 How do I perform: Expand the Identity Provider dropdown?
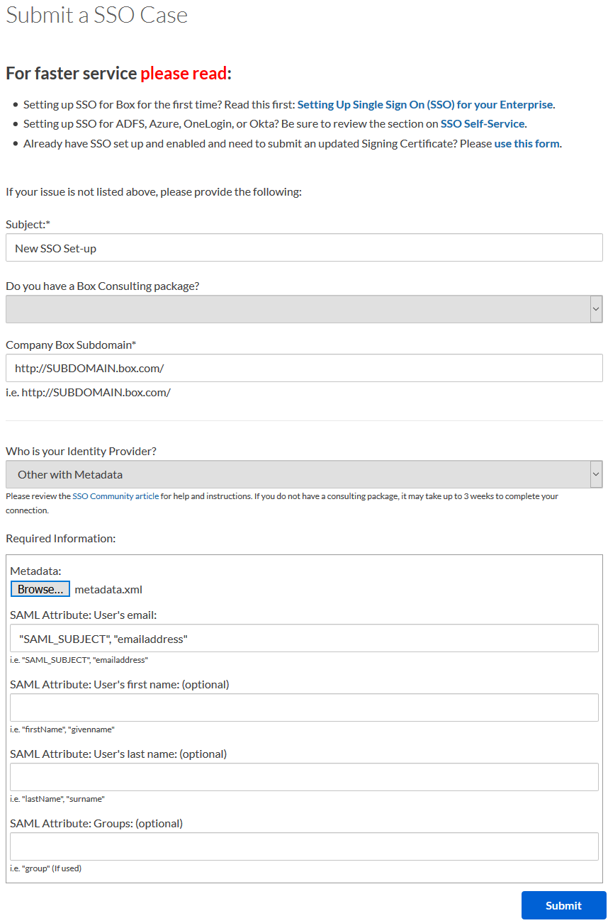(298, 474)
